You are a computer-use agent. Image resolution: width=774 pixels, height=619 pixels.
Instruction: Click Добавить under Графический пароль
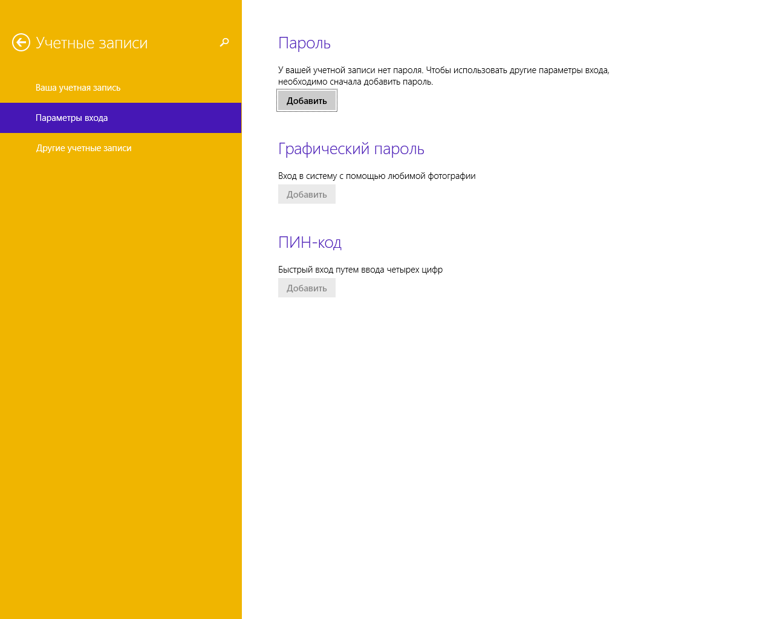click(x=307, y=195)
